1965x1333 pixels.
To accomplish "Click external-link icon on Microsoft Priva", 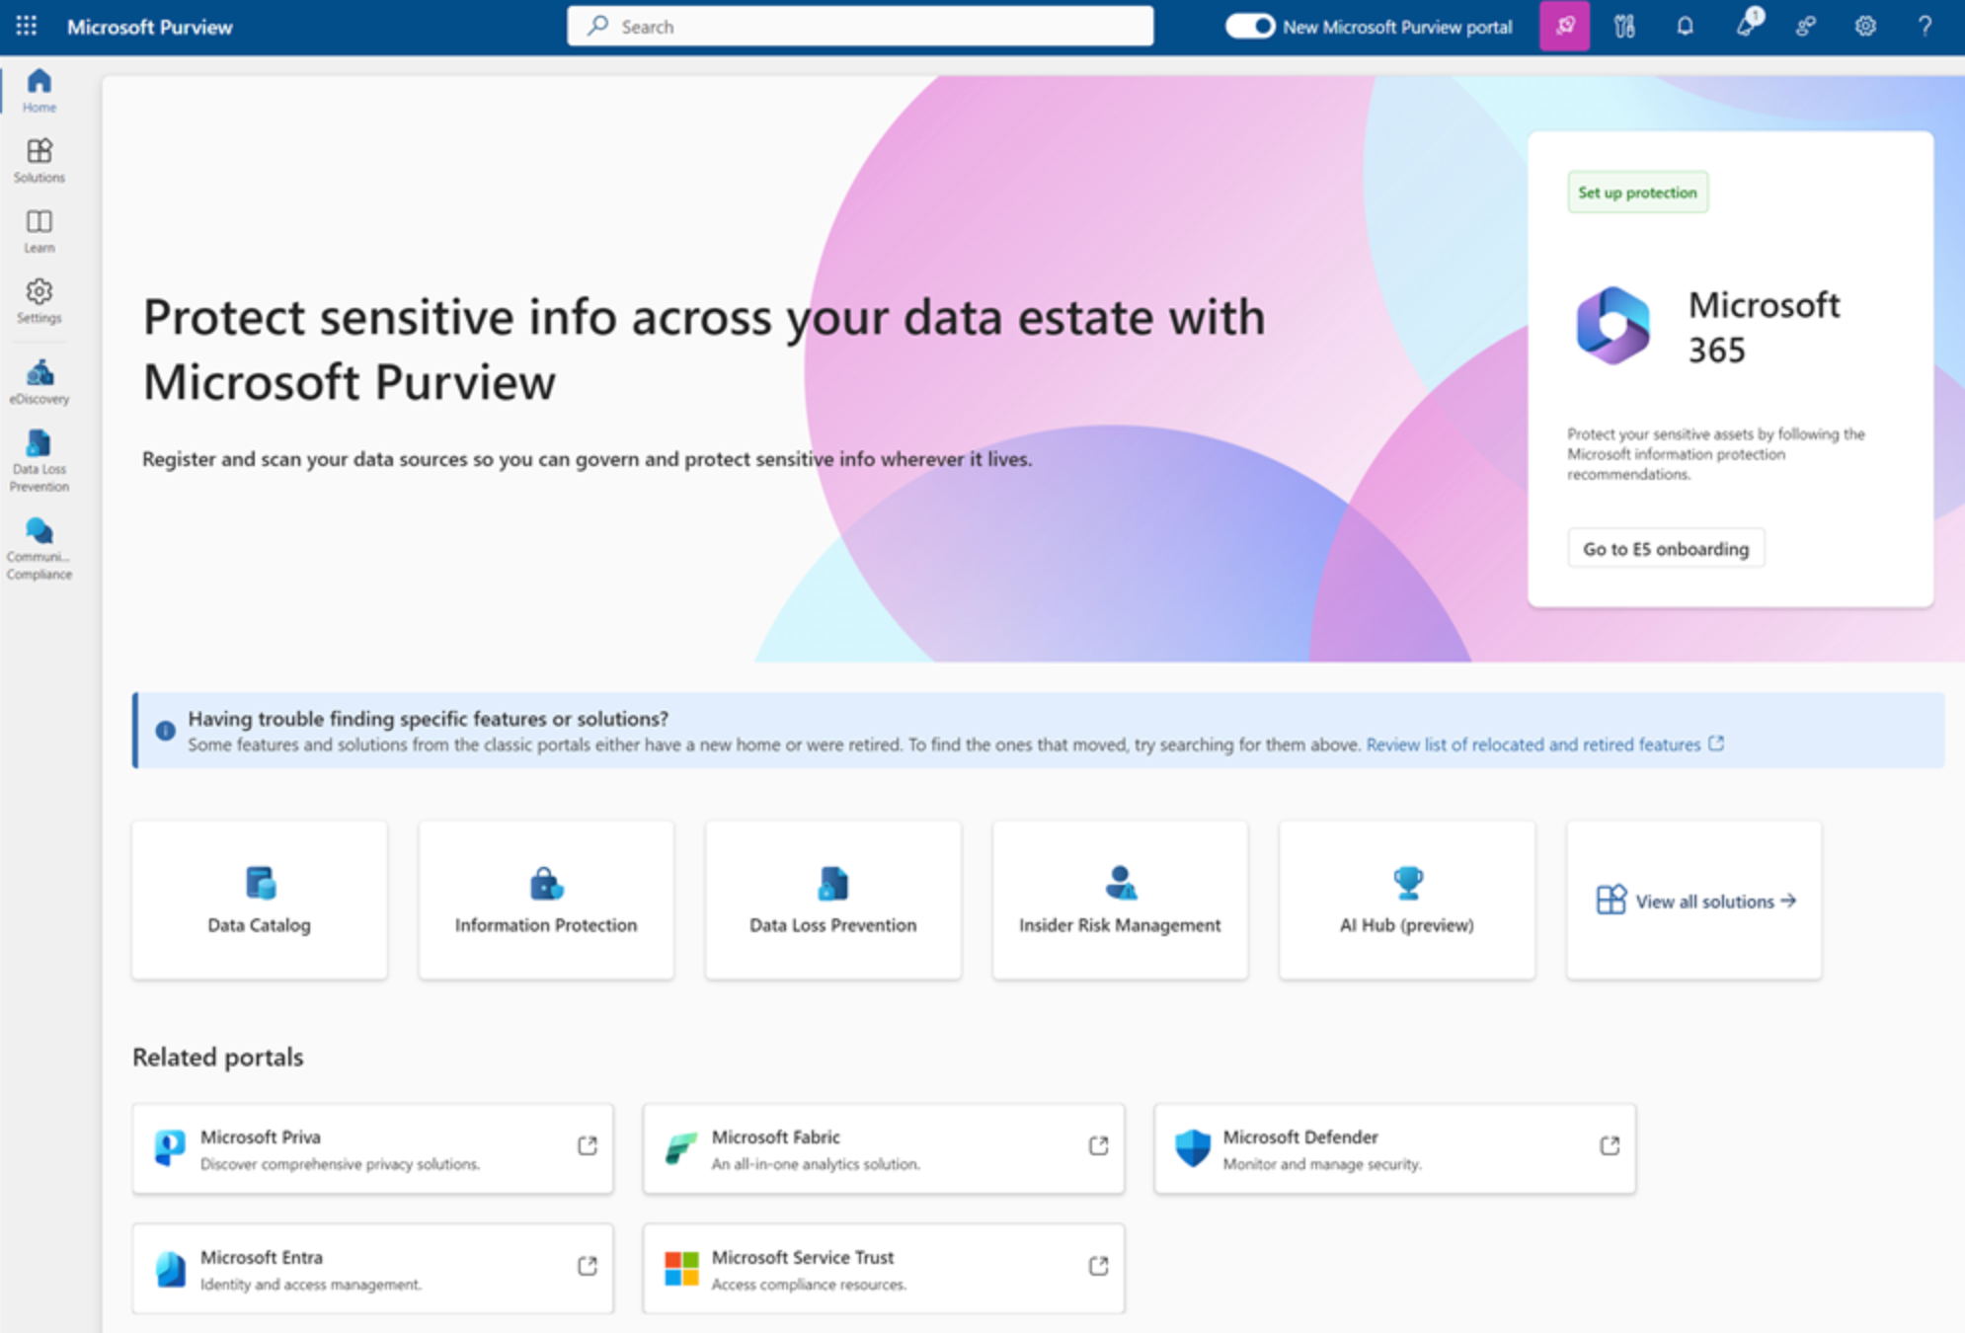I will click(x=588, y=1145).
